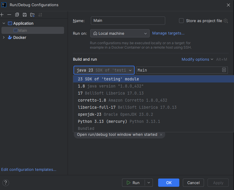Click the Build and run heading

[x=85, y=59]
